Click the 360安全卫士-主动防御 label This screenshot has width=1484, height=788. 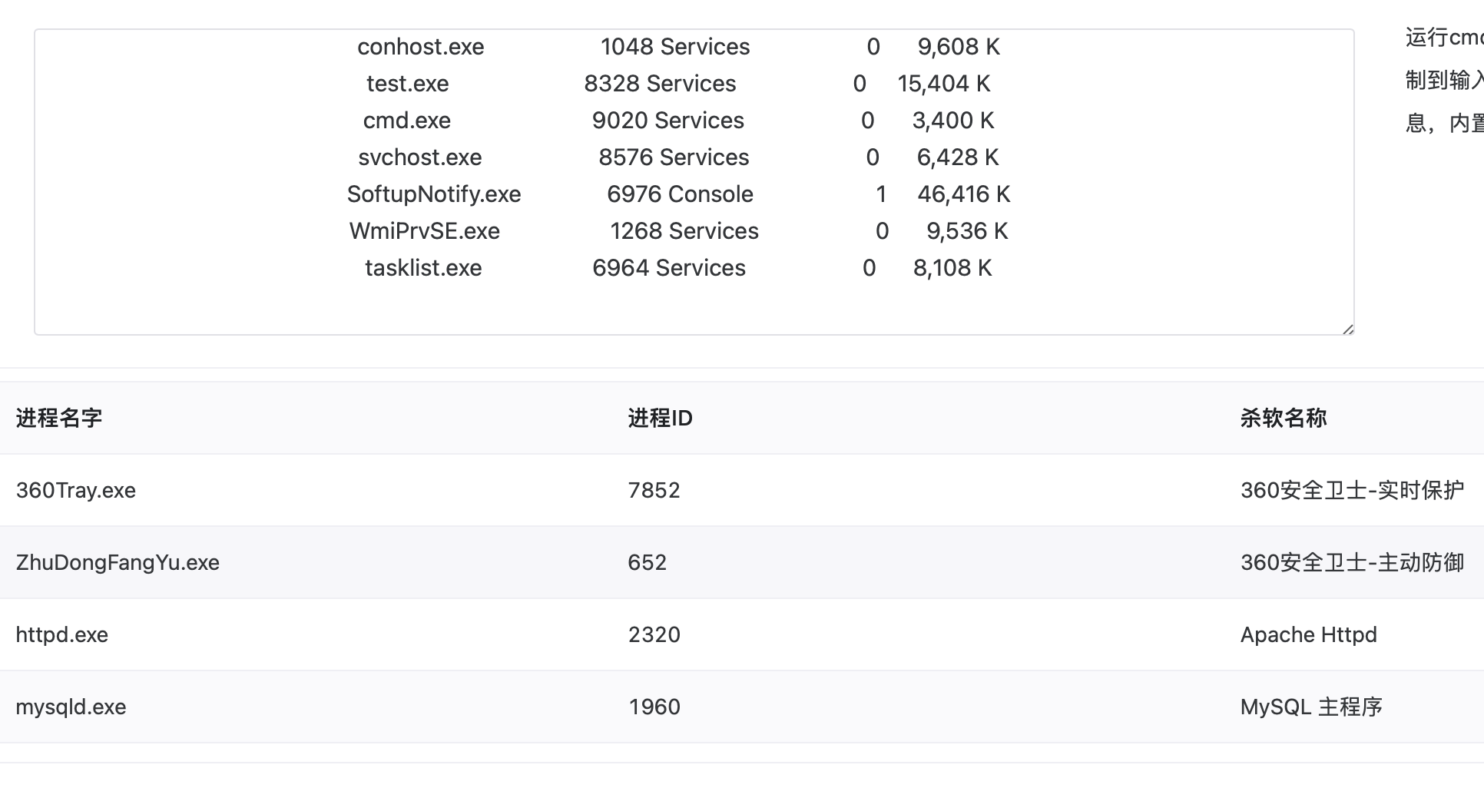coord(1352,562)
